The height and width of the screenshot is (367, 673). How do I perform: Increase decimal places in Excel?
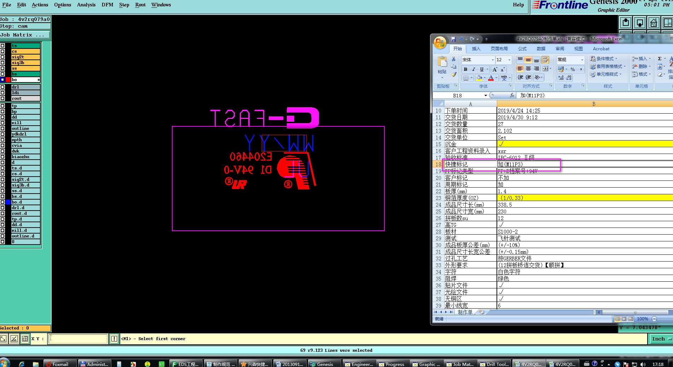point(561,78)
